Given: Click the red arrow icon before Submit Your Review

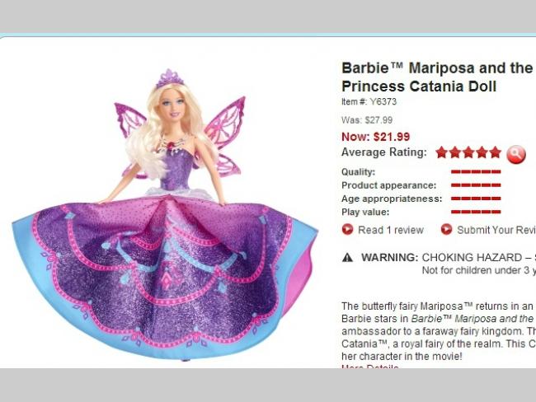Looking at the screenshot, I should pyautogui.click(x=446, y=230).
